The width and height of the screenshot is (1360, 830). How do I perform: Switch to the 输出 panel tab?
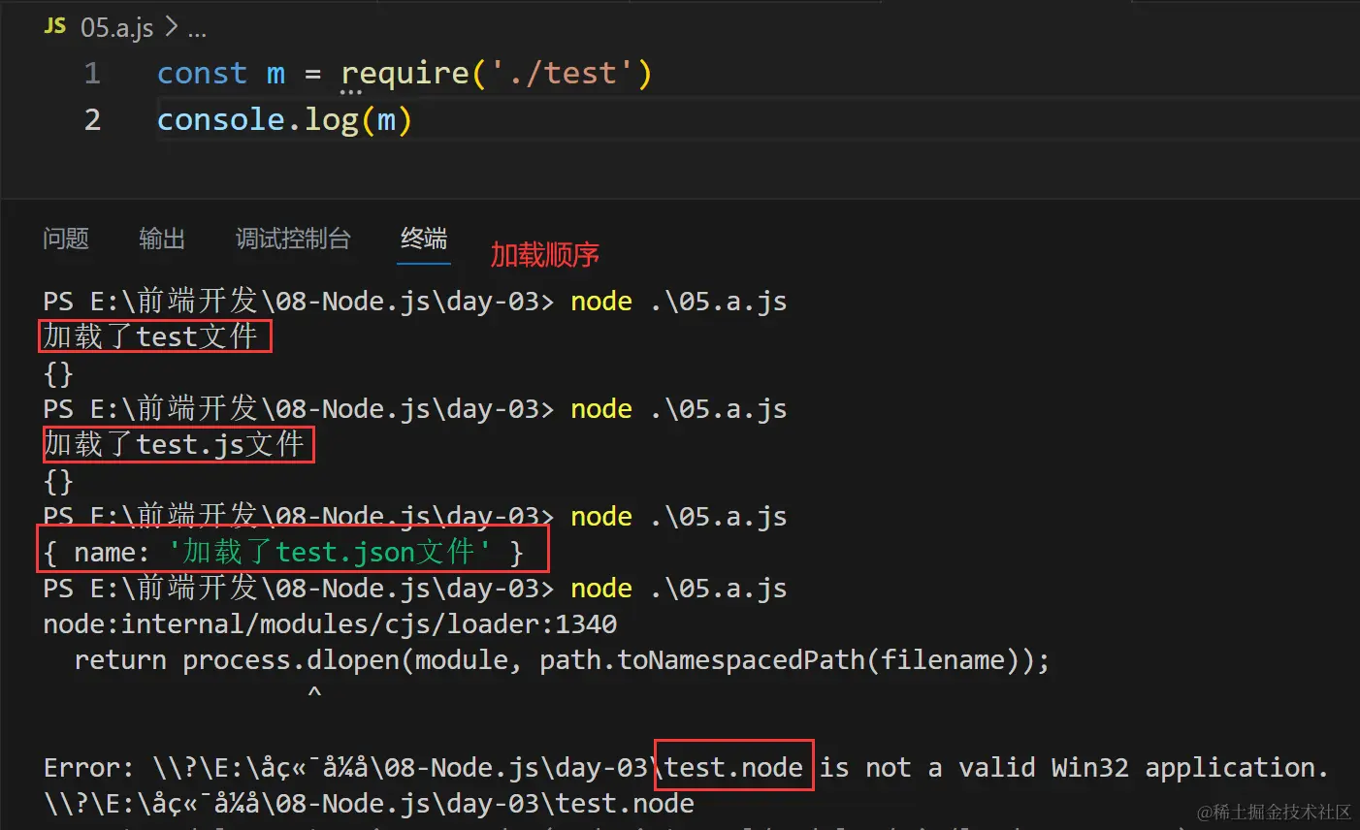point(162,239)
